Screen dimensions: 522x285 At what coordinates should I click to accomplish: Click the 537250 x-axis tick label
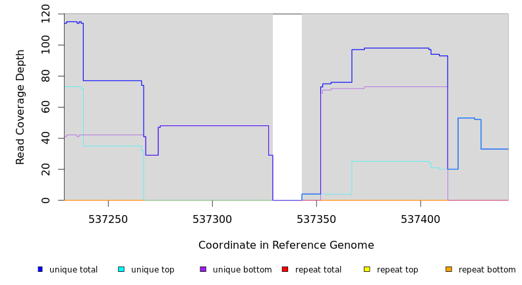pos(108,218)
